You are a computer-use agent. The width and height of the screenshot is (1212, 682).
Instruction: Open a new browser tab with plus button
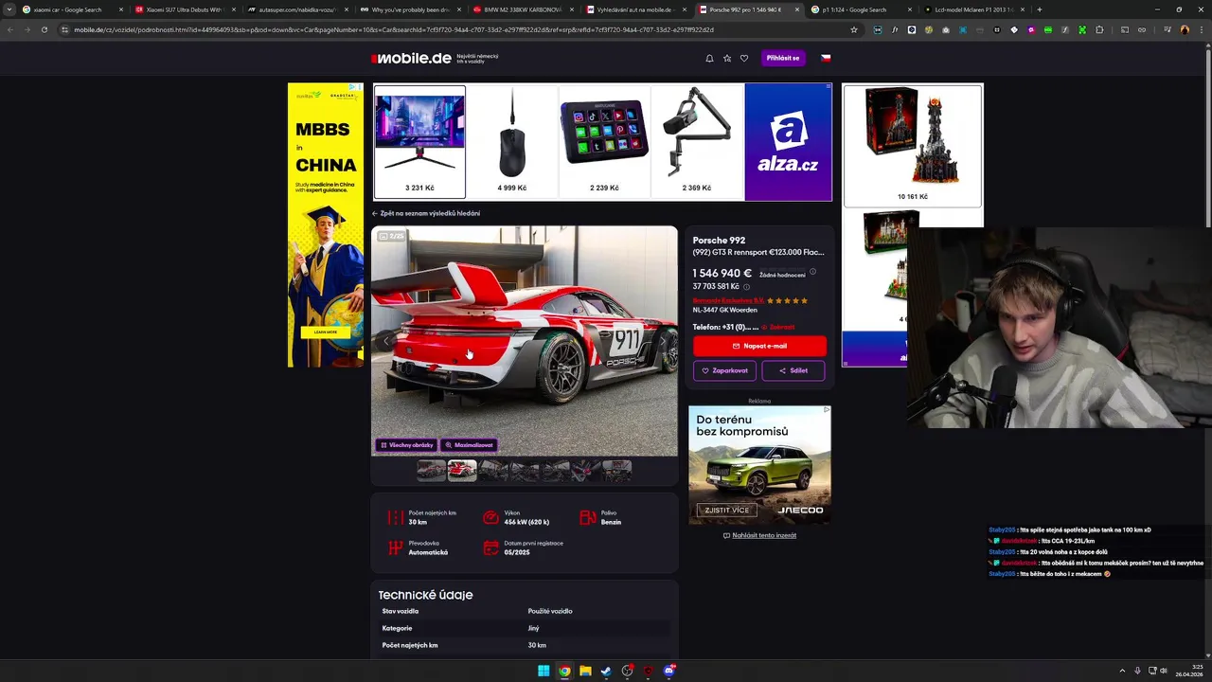1040,9
